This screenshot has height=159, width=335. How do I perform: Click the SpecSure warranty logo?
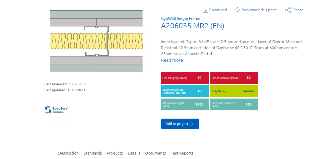[x=57, y=110]
